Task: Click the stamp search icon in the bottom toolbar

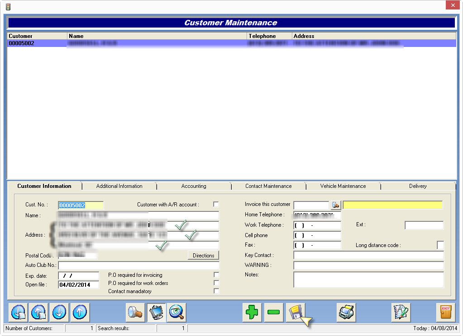Action: tap(135, 312)
